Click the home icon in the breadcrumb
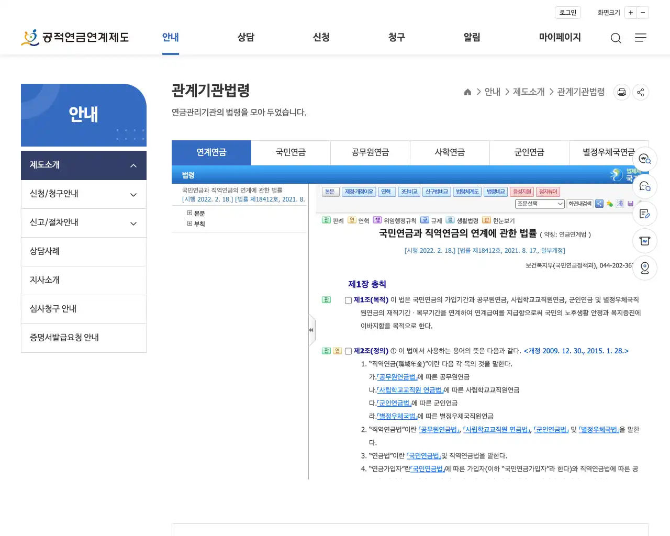Screen dimensions: 670x536 [467, 92]
